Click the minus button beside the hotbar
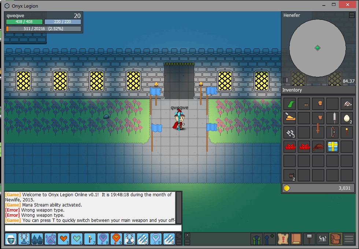 coord(179,242)
